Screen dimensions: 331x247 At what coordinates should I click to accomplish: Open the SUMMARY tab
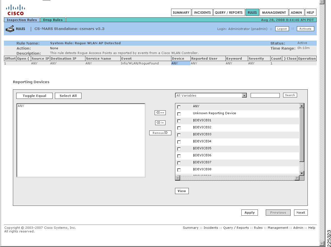(x=181, y=12)
